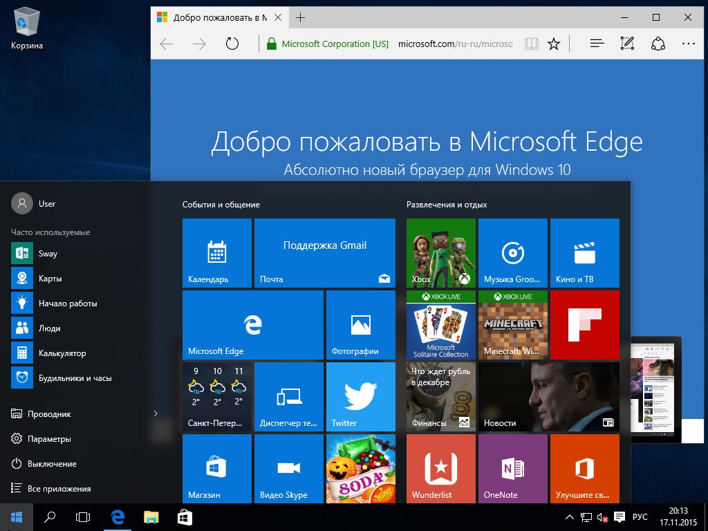Open Edge More actions menu
This screenshot has height=531, width=708.
(x=689, y=44)
